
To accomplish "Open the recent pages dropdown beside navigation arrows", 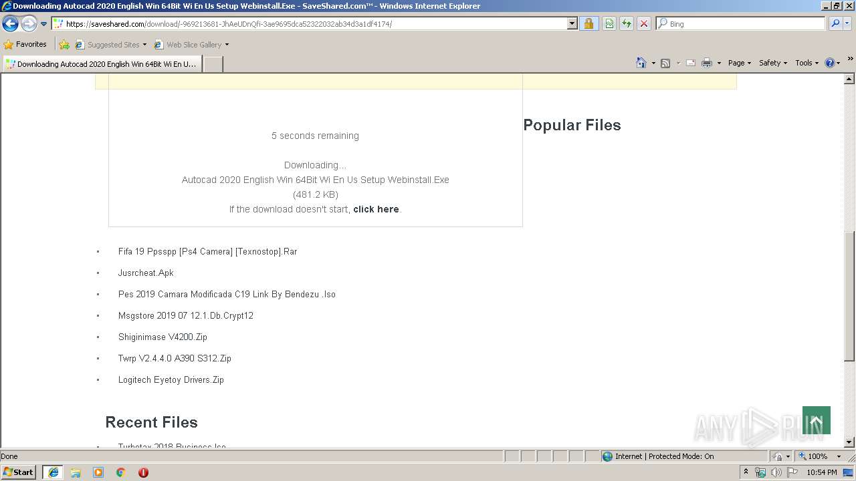I will point(44,24).
